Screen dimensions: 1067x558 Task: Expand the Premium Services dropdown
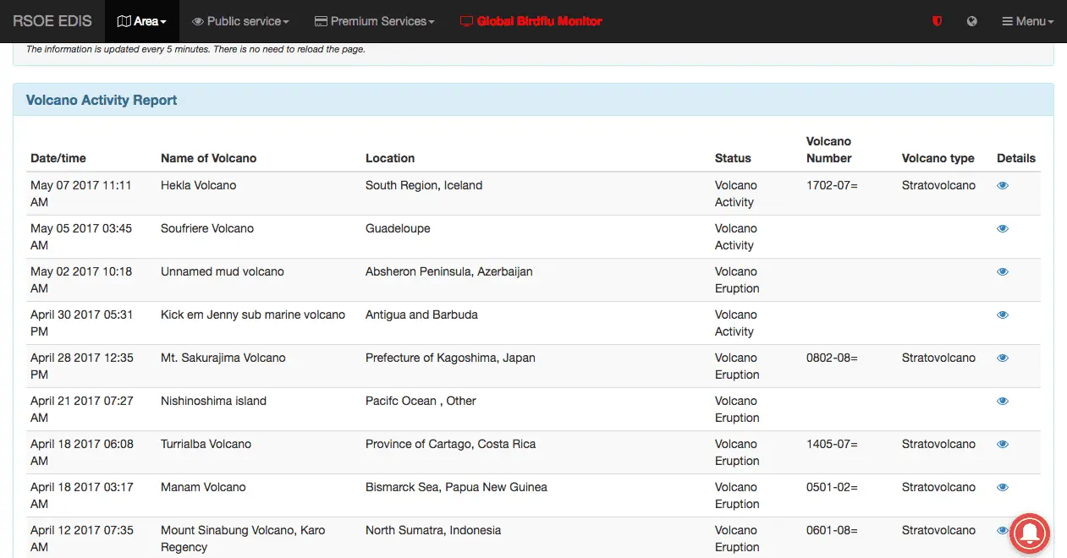click(374, 21)
